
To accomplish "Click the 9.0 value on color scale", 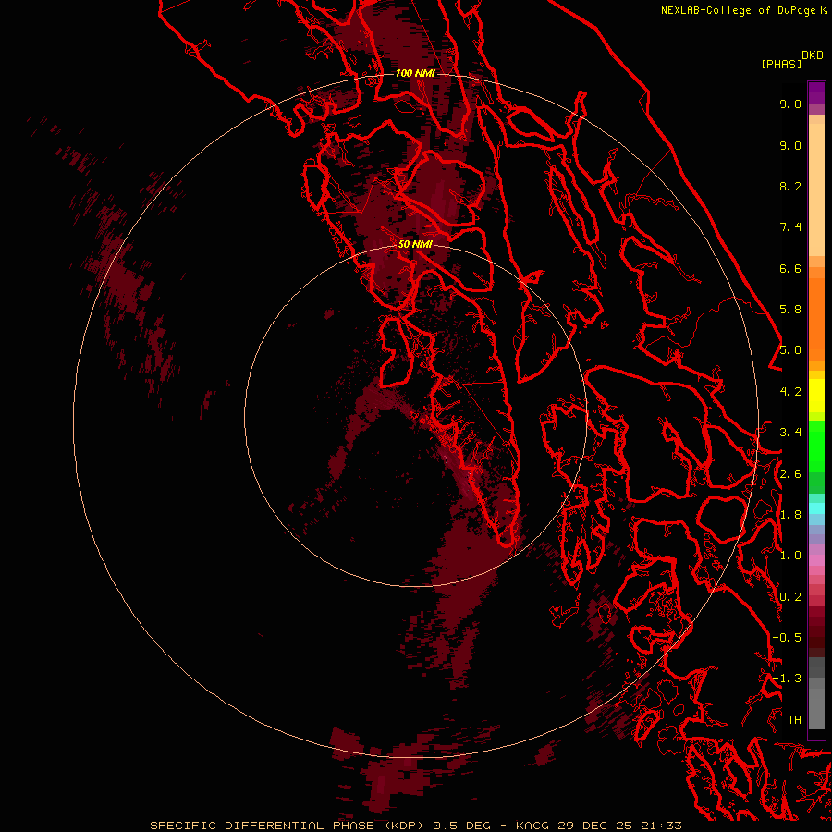I will click(x=790, y=145).
